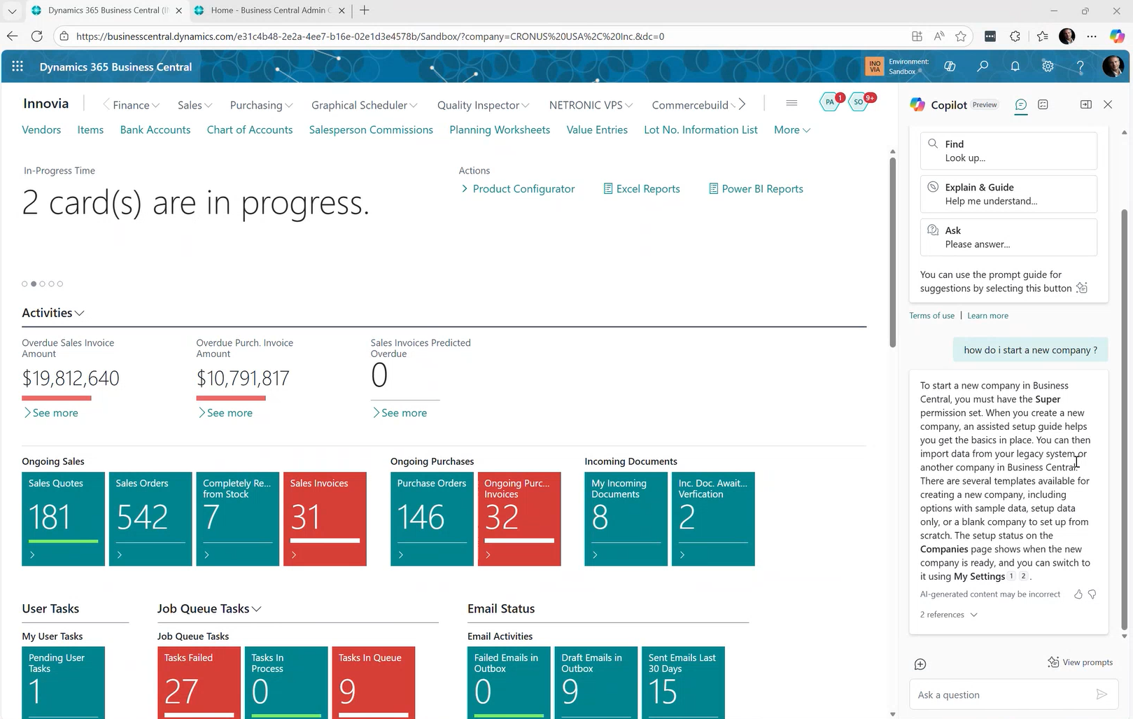Open Excel Reports action
The width and height of the screenshot is (1133, 719).
pos(642,189)
